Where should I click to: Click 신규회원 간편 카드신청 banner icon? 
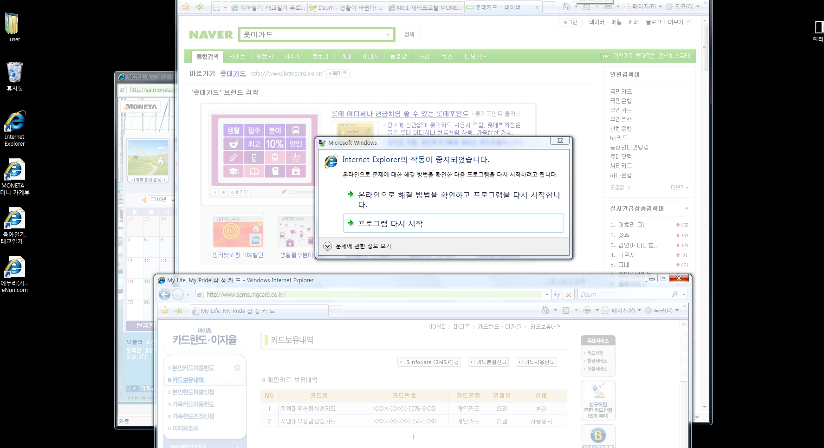[x=598, y=400]
